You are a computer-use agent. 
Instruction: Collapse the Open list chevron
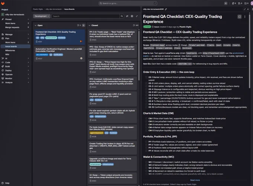pyautogui.click(x=35, y=25)
